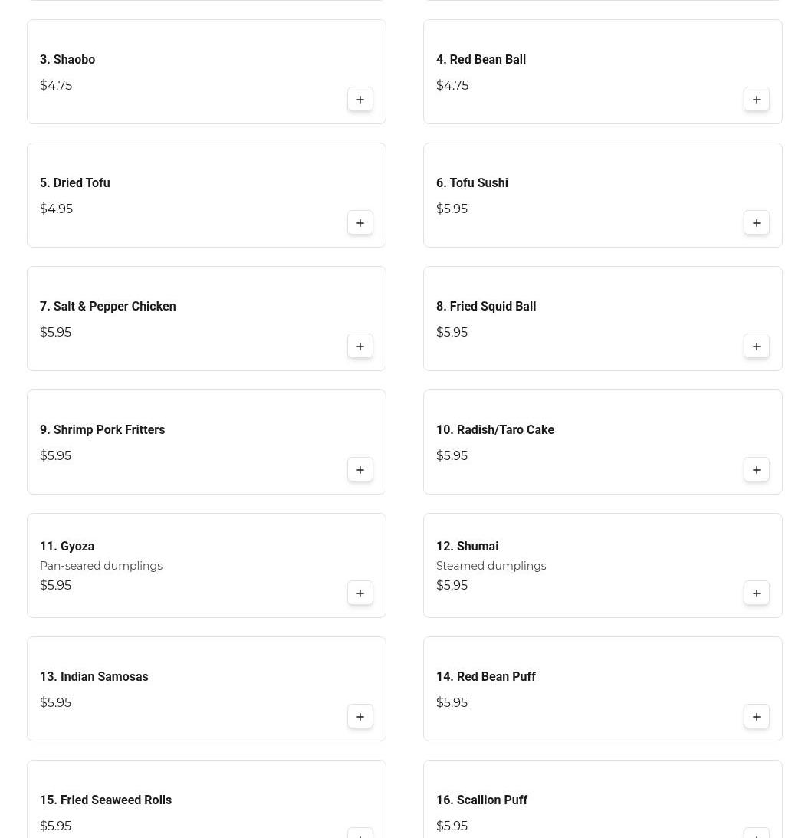Add Shrimp Pork Fritters to cart
This screenshot has width=805, height=838.
[360, 470]
